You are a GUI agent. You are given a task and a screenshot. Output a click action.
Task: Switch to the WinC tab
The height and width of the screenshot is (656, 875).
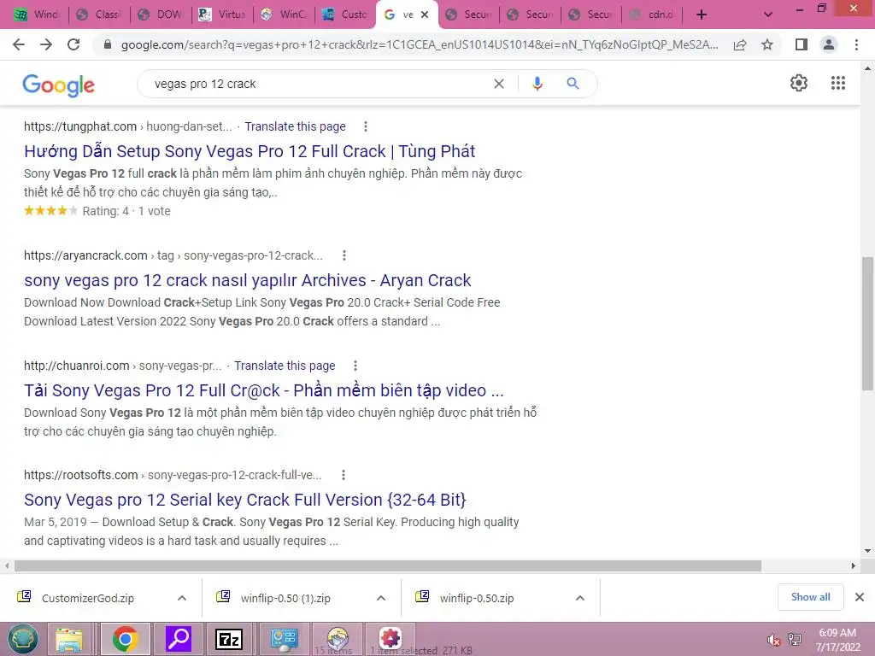click(x=284, y=15)
